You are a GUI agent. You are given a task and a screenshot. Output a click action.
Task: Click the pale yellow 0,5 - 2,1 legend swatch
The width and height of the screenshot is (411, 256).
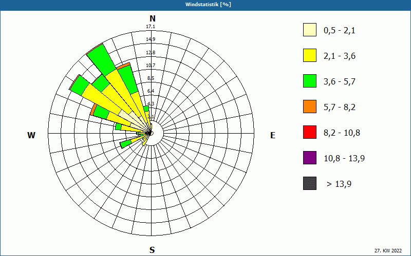click(x=310, y=30)
